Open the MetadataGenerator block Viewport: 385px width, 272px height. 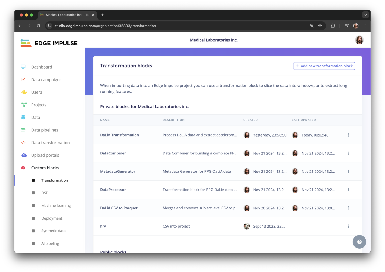(117, 171)
